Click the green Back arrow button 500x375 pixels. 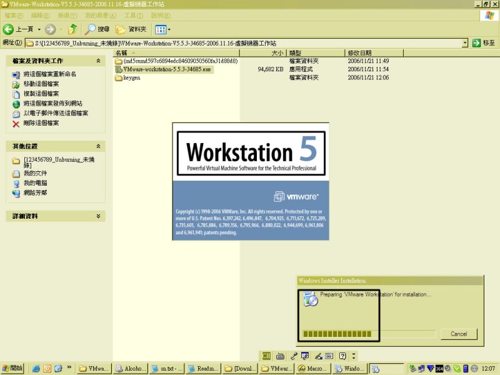click(8, 29)
